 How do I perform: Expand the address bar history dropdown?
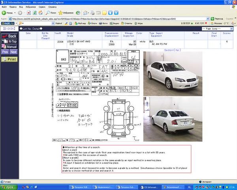208,19
